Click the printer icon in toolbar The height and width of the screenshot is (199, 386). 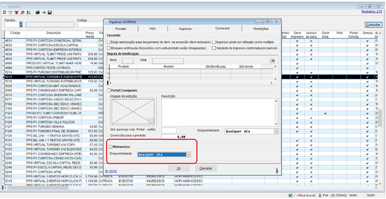click(38, 12)
